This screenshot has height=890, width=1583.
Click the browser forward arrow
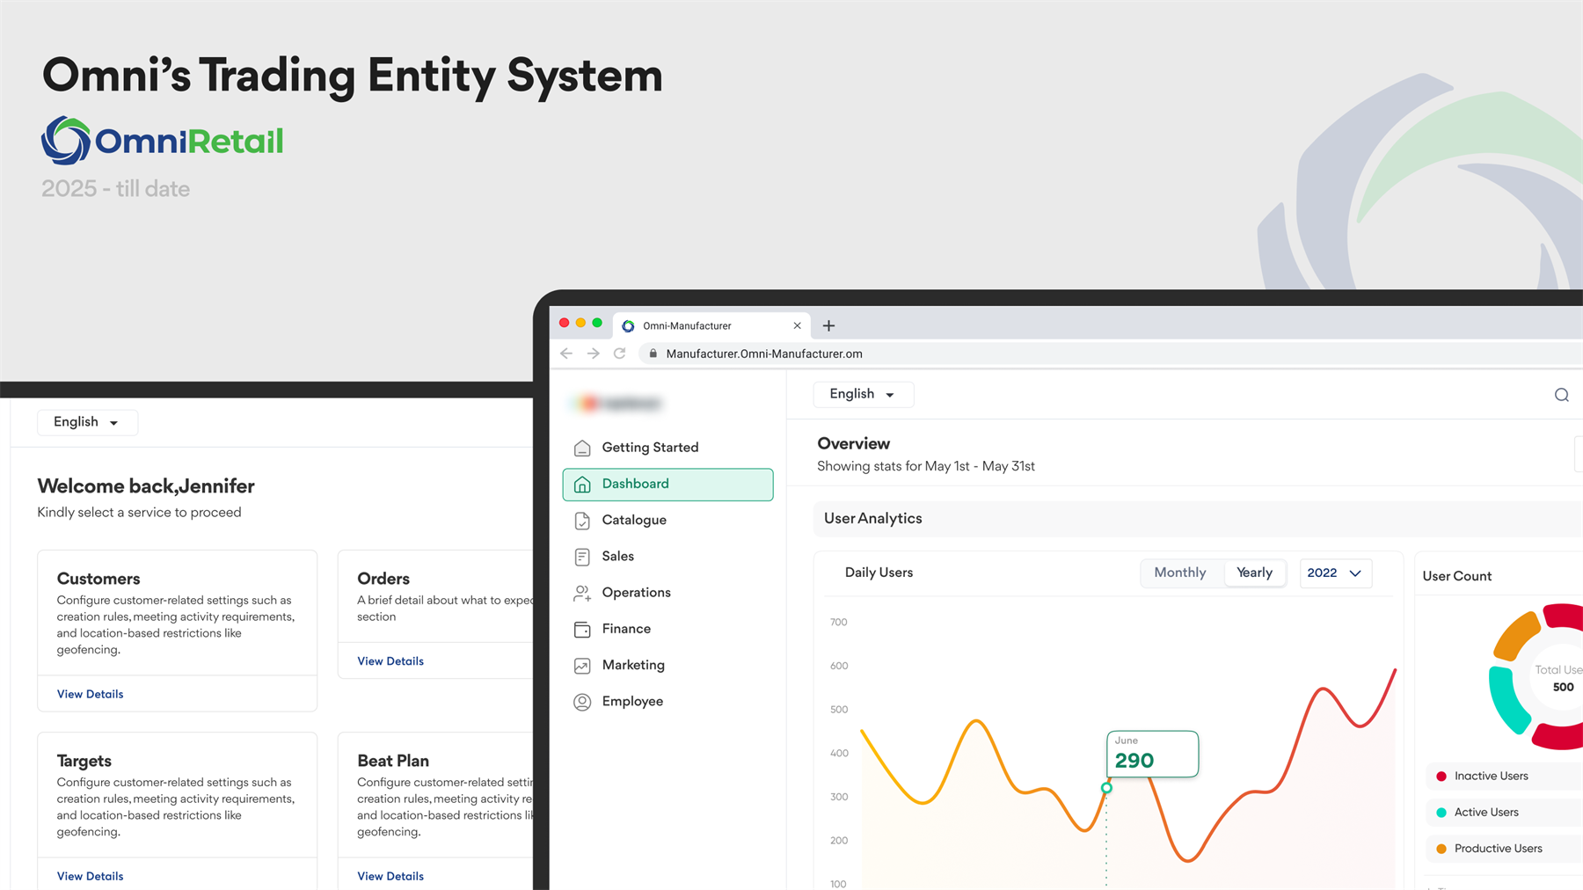click(594, 354)
